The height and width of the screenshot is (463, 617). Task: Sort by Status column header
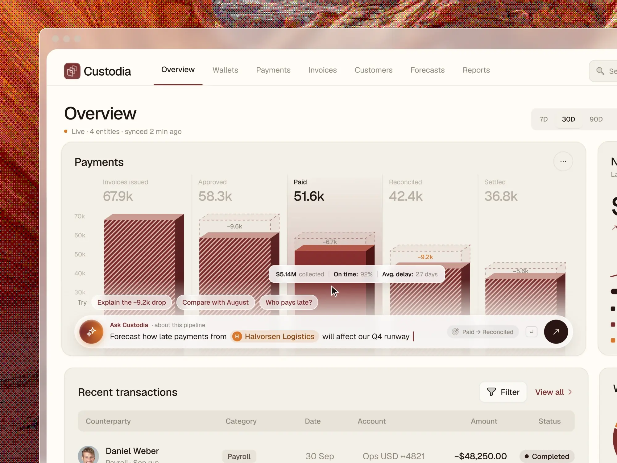click(549, 421)
